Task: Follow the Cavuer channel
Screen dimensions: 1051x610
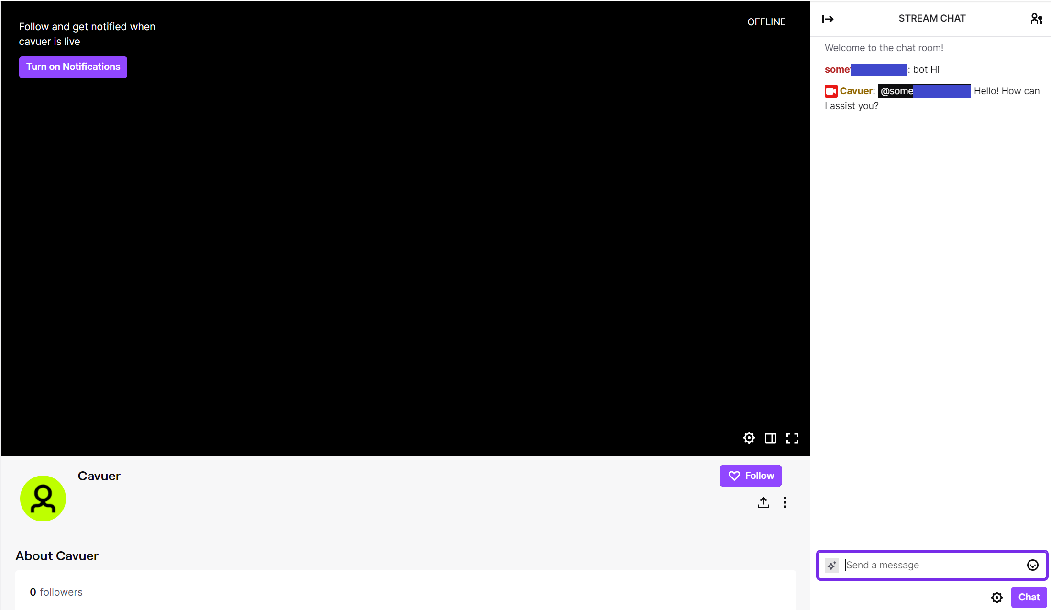Action: coord(750,476)
